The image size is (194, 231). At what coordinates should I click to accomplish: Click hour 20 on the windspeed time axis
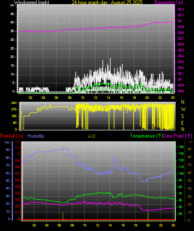pos(147,98)
